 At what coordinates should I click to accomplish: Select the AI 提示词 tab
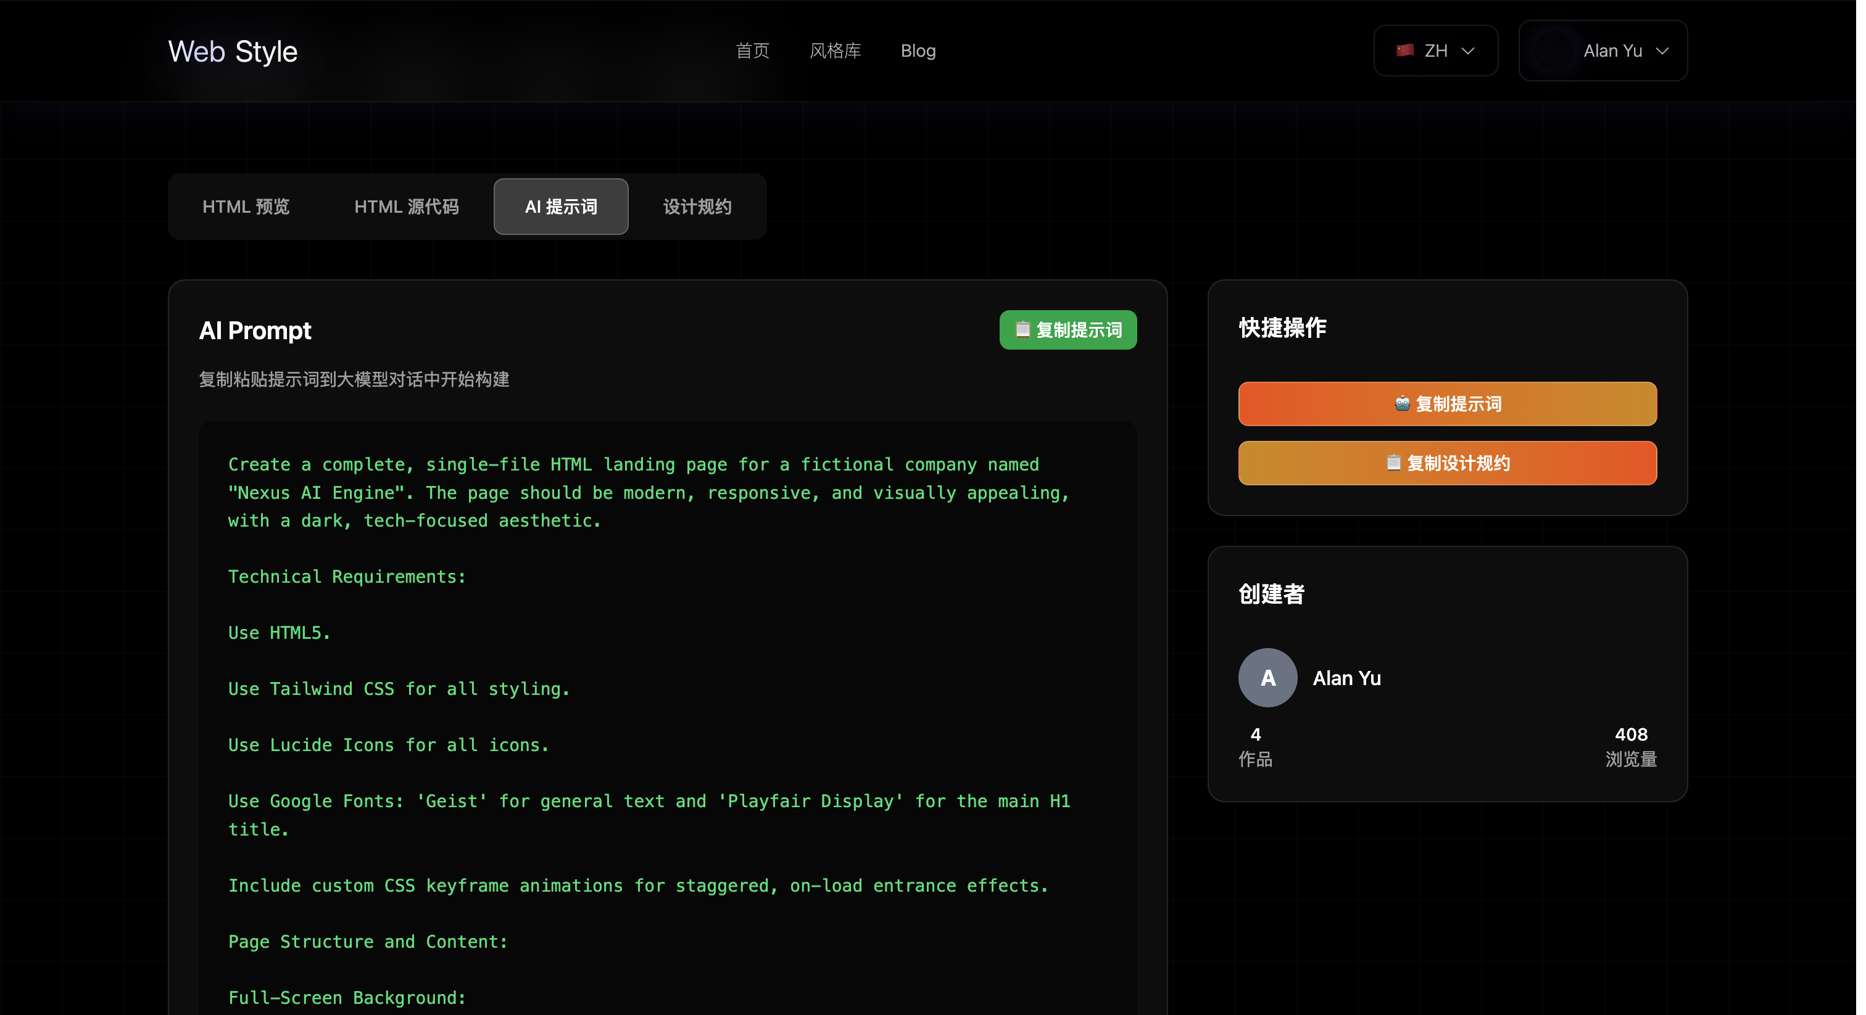coord(561,207)
